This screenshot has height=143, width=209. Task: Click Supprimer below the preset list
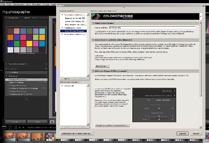pos(82,79)
